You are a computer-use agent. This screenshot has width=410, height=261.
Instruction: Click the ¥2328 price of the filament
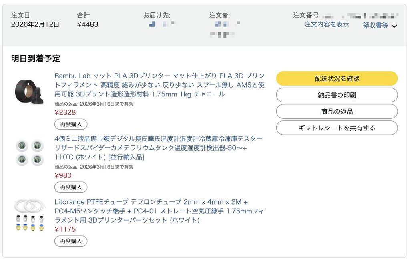(x=65, y=112)
